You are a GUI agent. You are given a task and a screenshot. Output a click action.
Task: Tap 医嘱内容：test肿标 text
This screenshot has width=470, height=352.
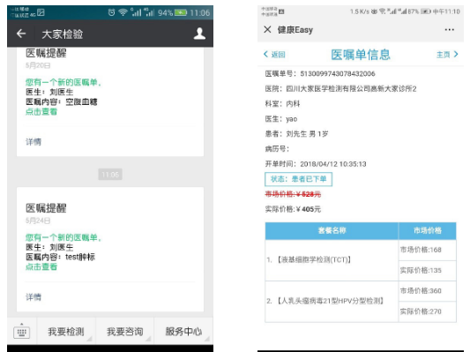60,257
